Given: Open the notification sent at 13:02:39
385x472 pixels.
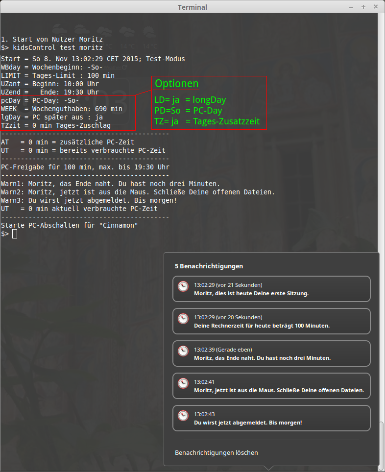Looking at the screenshot, I should (x=271, y=354).
